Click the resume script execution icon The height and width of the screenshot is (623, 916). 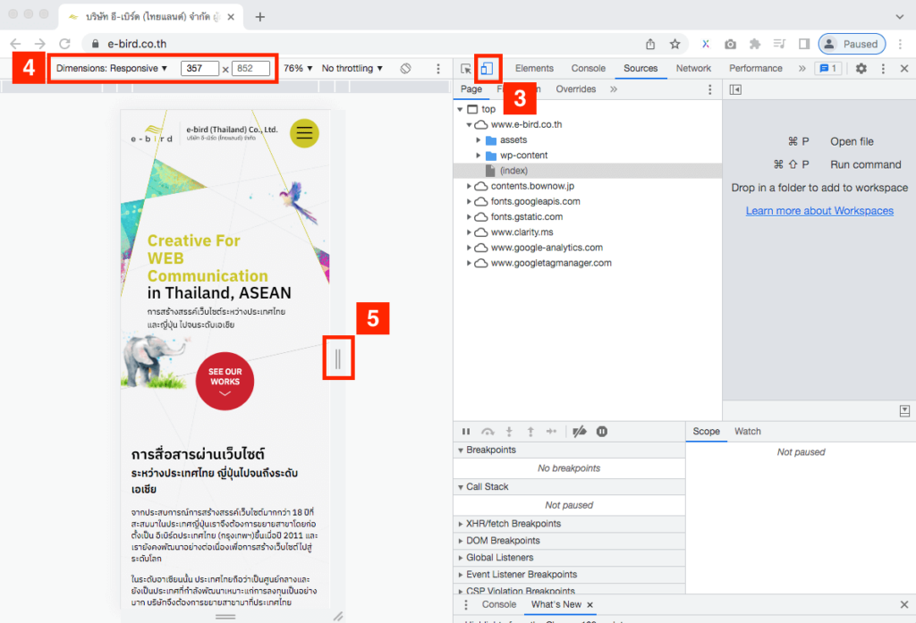point(466,432)
